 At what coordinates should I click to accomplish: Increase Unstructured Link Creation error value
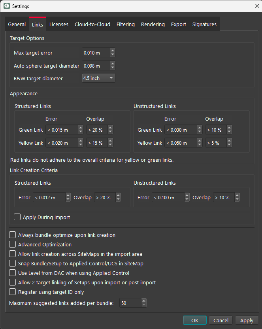(x=187, y=195)
